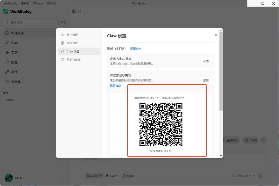Open the 帮助(H) menu
The width and height of the screenshot is (279, 186).
pyautogui.click(x=52, y=3)
